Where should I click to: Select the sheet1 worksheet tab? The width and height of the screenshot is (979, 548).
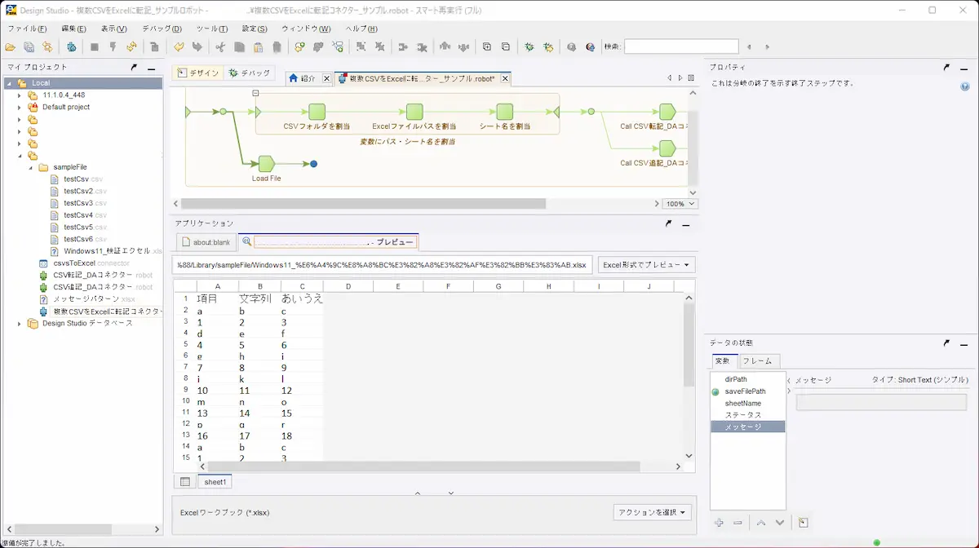pyautogui.click(x=215, y=482)
